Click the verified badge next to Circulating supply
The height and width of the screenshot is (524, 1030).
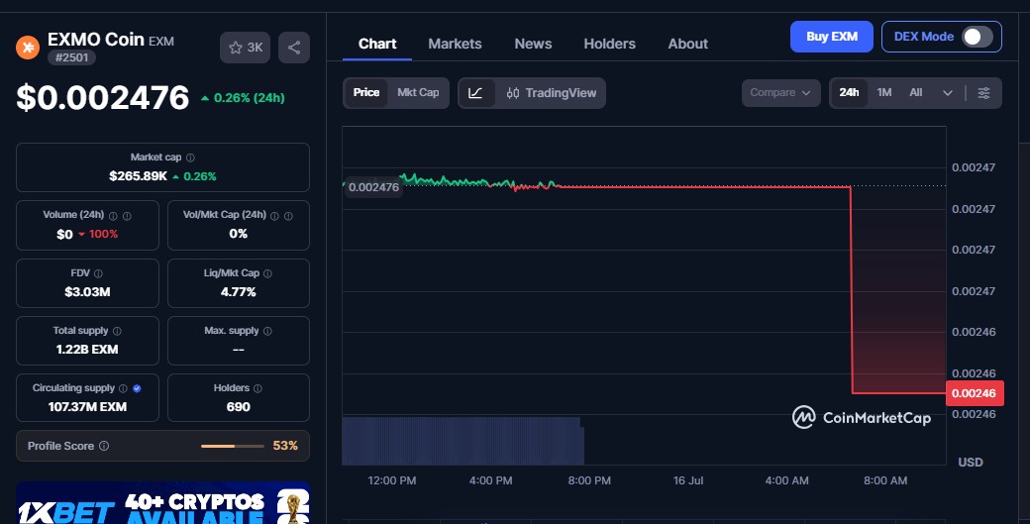click(x=137, y=388)
